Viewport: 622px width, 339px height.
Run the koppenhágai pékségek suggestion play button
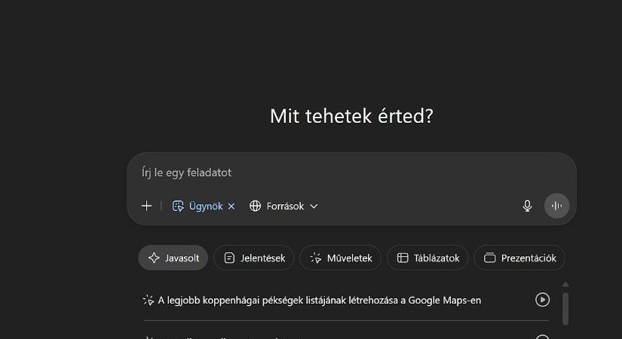point(542,300)
